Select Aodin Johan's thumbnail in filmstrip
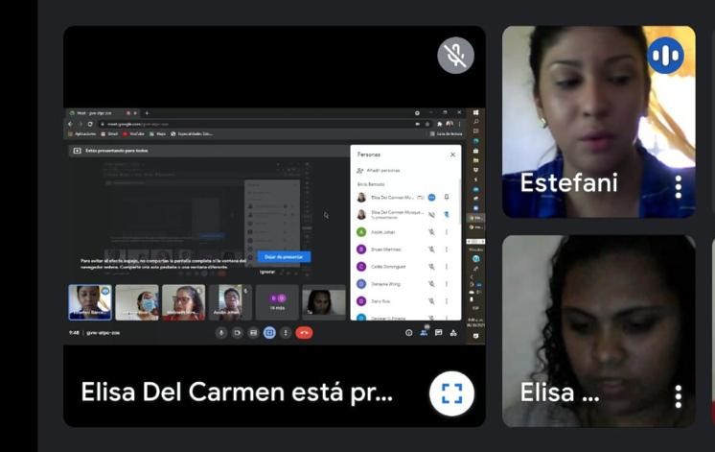Image resolution: width=715 pixels, height=452 pixels. point(230,302)
